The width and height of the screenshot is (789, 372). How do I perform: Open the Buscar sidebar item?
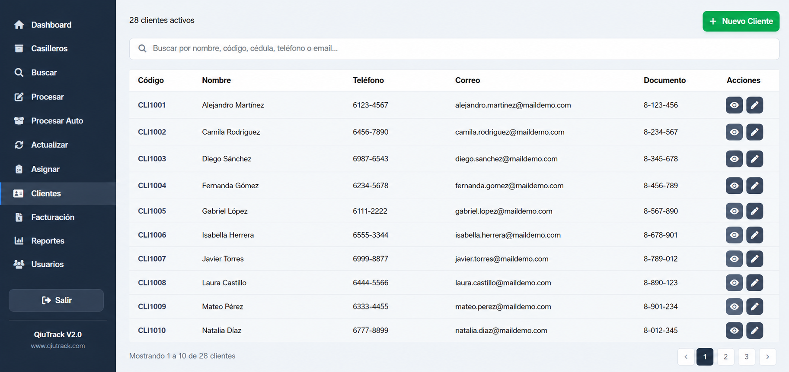(58, 73)
